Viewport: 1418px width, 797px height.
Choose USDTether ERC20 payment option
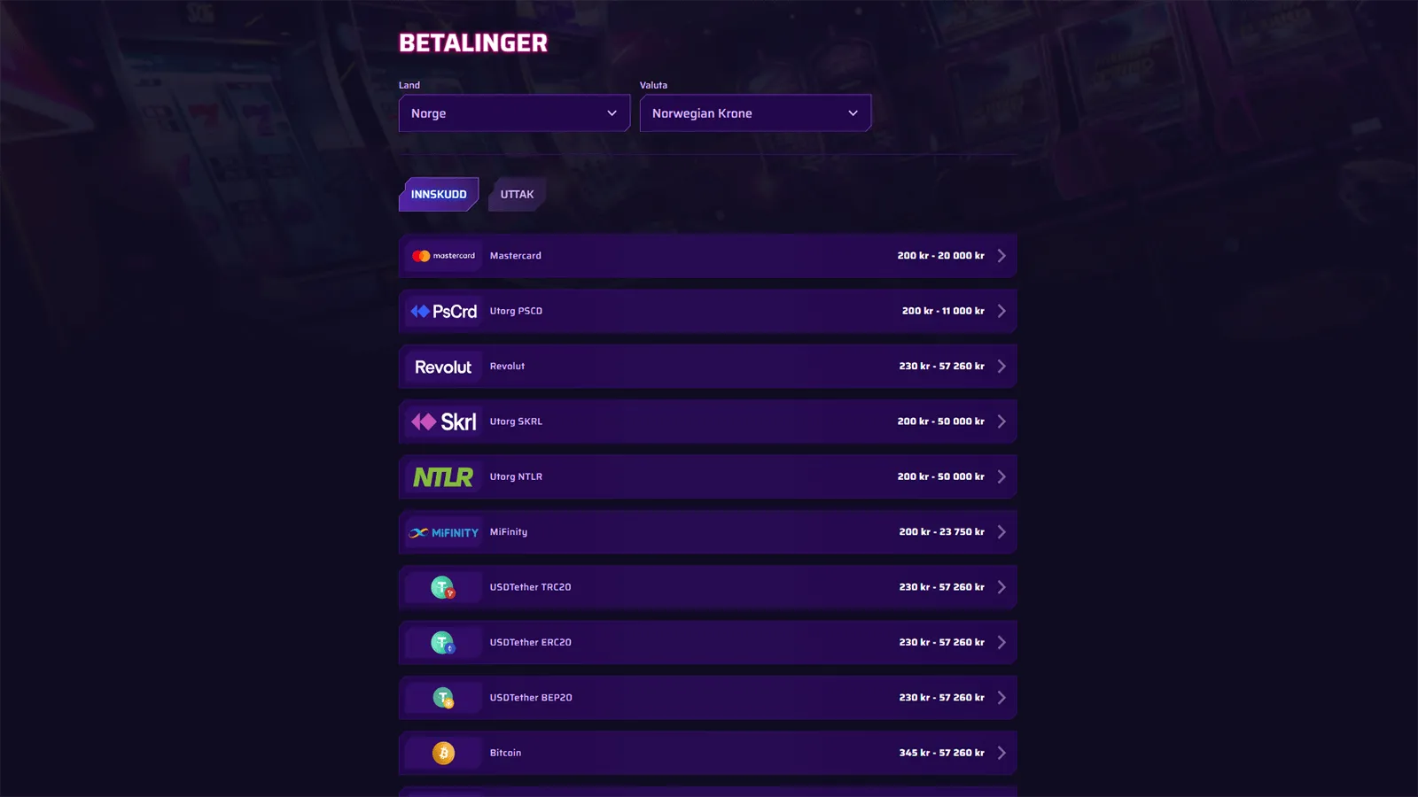[x=530, y=642]
